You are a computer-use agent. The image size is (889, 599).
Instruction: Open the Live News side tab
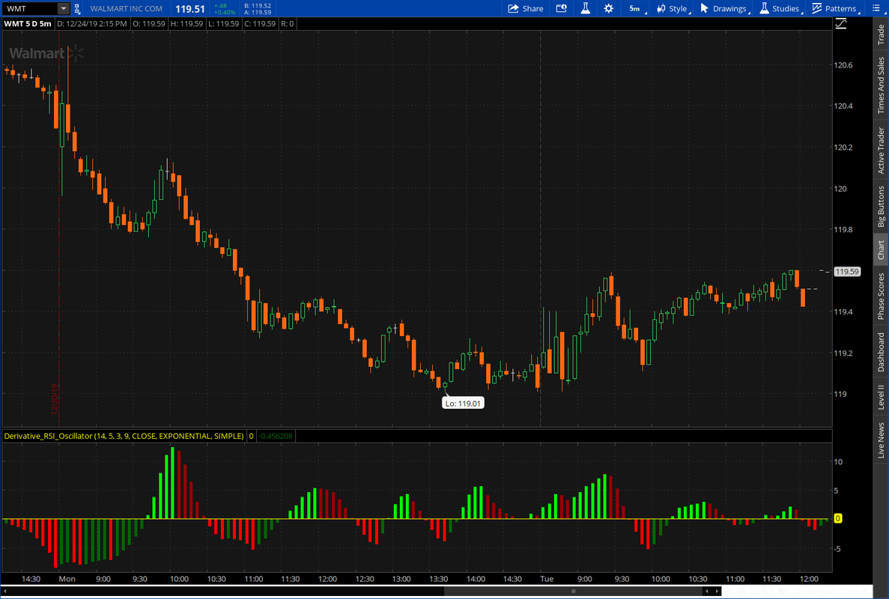881,440
